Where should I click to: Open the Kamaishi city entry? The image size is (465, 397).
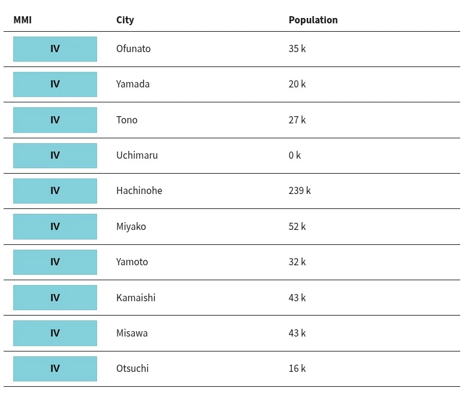point(135,298)
